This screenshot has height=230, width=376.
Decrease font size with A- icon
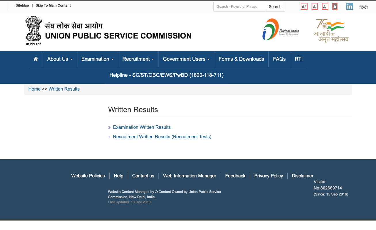pos(325,7)
